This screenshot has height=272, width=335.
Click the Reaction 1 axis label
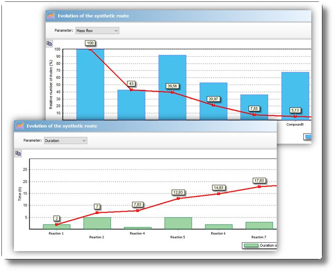click(x=56, y=233)
